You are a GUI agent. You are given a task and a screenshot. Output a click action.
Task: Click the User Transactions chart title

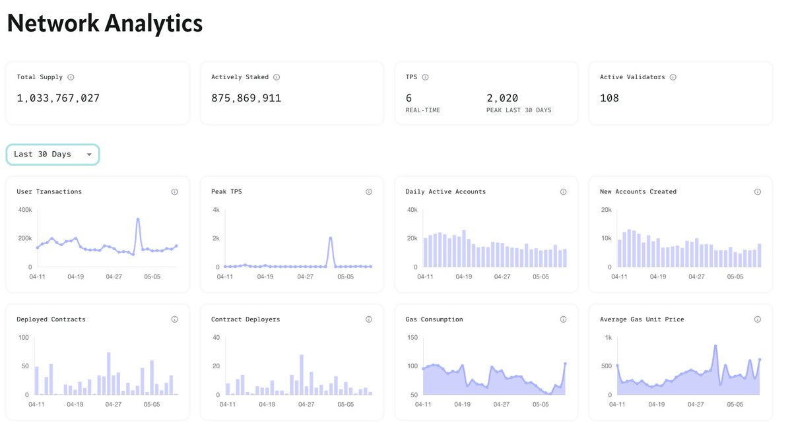coord(49,191)
